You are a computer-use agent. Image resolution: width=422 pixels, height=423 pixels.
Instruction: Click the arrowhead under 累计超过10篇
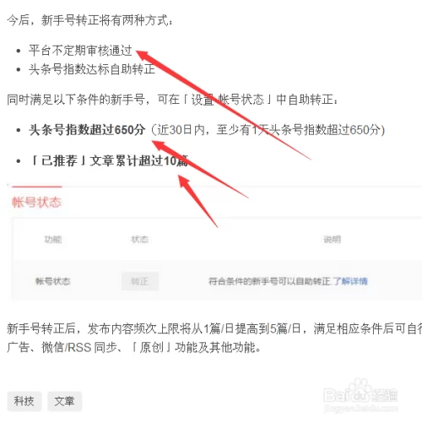pos(184,182)
